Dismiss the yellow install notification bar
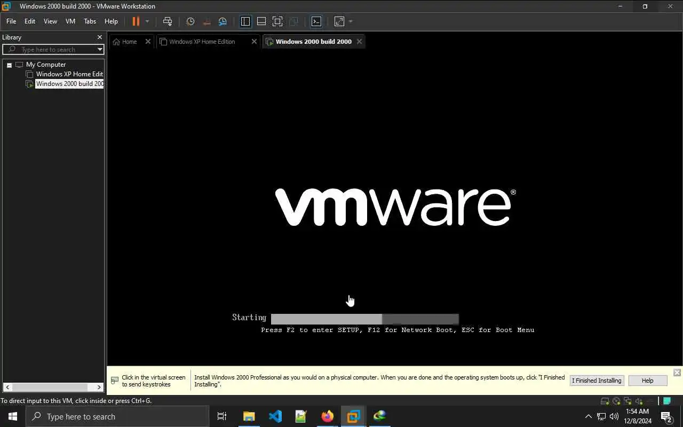The height and width of the screenshot is (427, 683). tap(677, 373)
